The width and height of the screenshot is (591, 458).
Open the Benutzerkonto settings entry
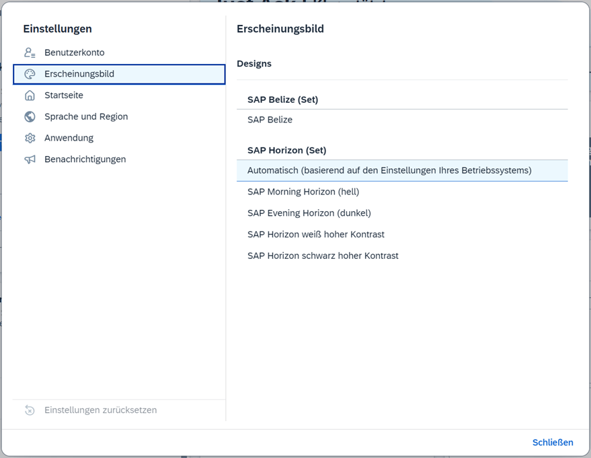click(x=74, y=52)
